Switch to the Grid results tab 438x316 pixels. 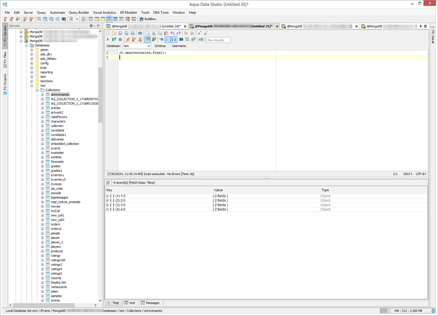[x=130, y=303]
